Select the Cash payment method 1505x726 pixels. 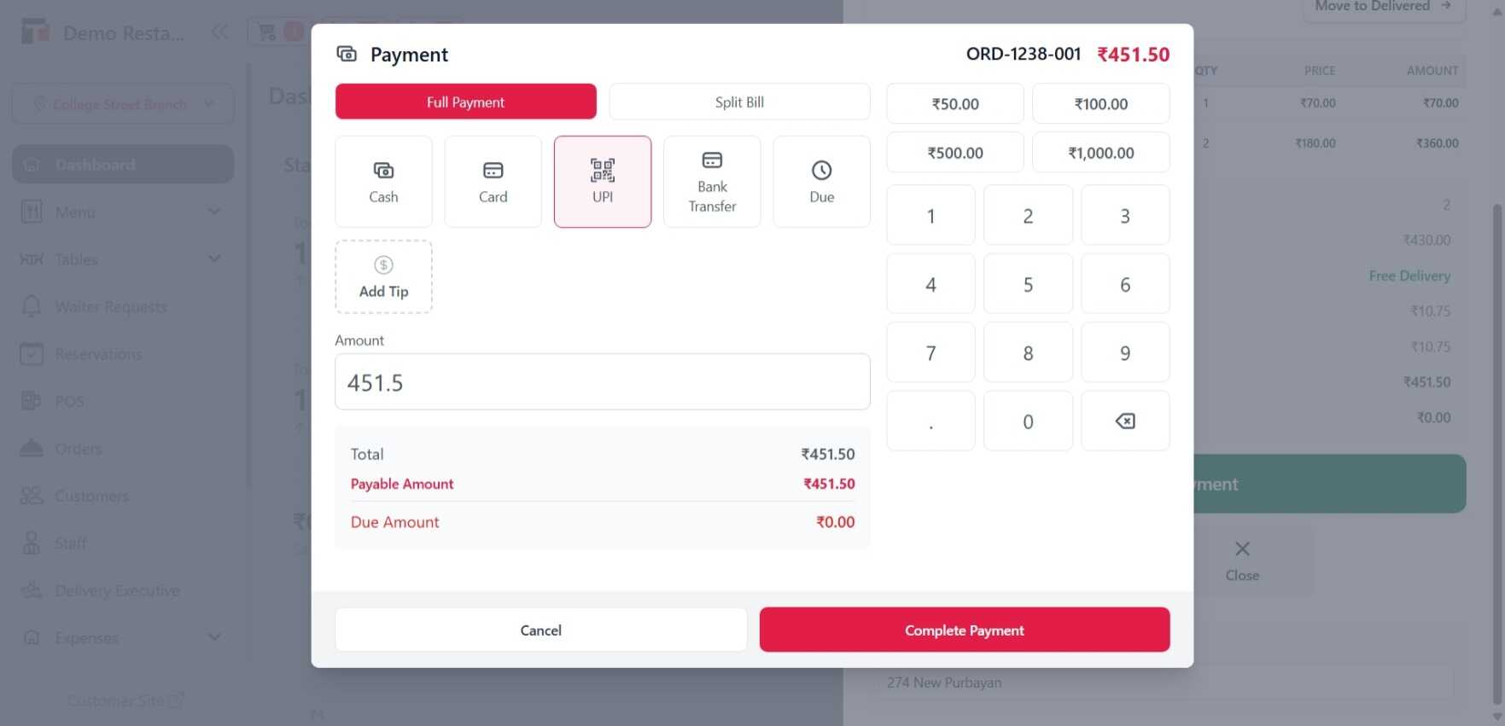383,182
